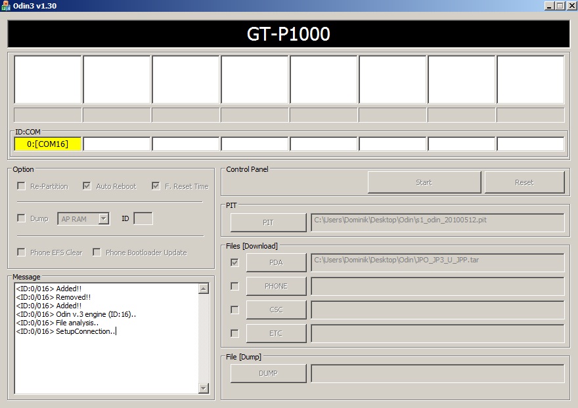The width and height of the screenshot is (578, 408).
Task: Click the DUMP file button
Action: 269,373
